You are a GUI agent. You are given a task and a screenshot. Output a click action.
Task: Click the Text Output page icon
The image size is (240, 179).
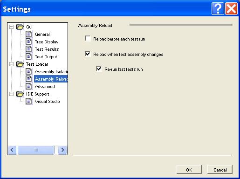[x=28, y=56]
